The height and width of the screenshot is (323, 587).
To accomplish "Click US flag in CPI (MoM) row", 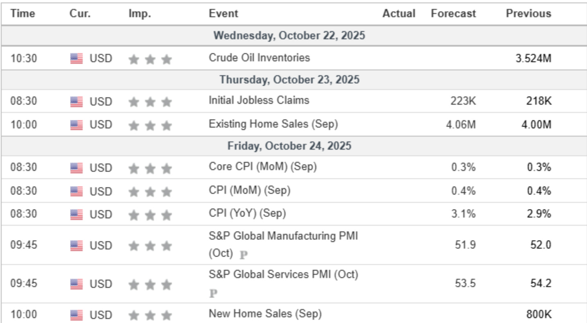I will pyautogui.click(x=76, y=191).
